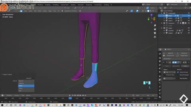The image size is (191, 107).
Task: Choose Seam in Delimit dropdown list
Action: 26,86
